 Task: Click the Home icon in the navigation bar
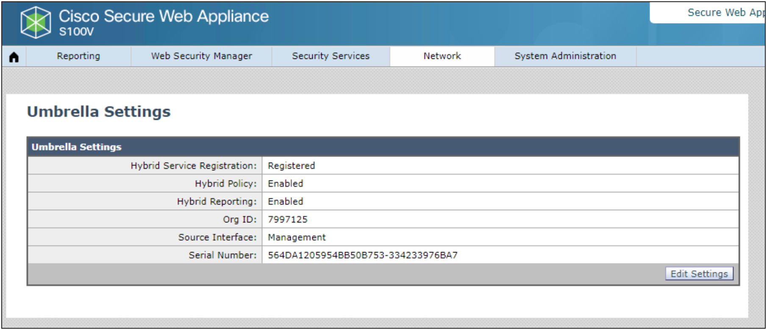tap(14, 57)
